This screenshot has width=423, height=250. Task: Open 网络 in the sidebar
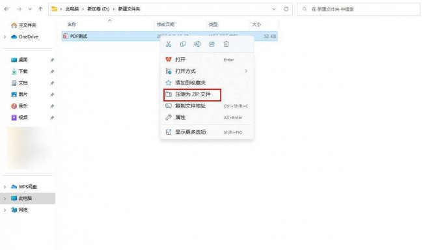pyautogui.click(x=23, y=210)
